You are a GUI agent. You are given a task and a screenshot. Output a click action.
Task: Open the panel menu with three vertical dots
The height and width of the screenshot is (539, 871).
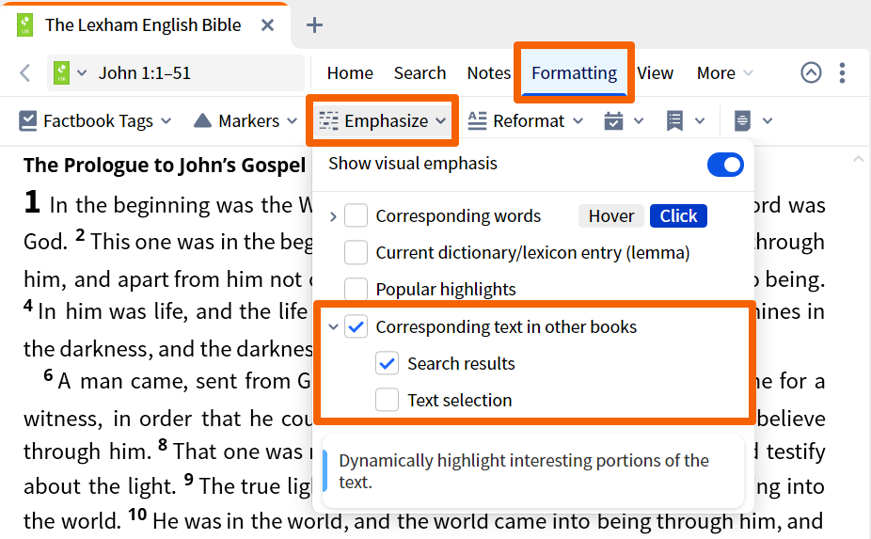pyautogui.click(x=842, y=72)
